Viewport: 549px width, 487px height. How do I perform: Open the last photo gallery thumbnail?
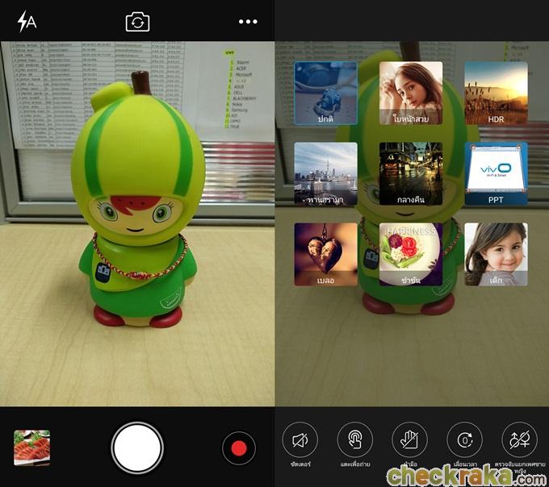[x=31, y=447]
